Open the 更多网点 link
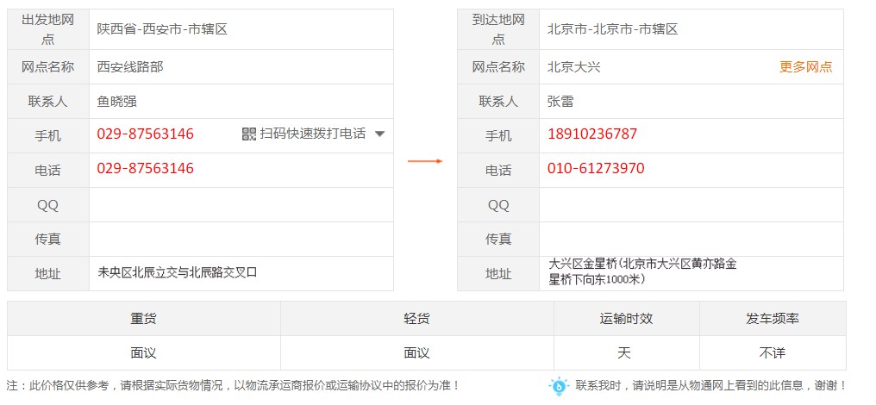 [805, 67]
